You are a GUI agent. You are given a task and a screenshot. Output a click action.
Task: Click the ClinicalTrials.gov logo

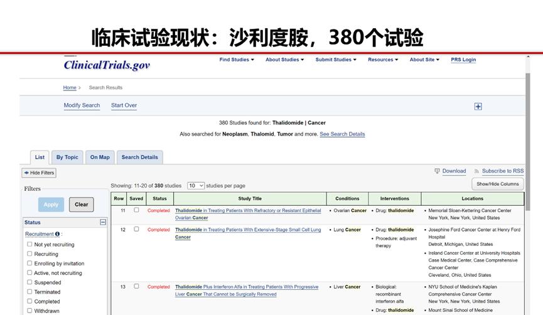[107, 65]
